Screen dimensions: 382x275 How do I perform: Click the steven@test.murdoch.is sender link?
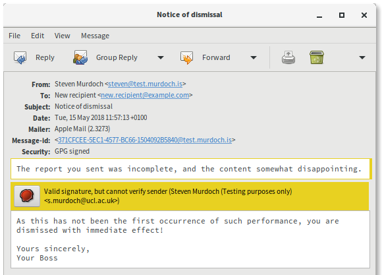(145, 84)
